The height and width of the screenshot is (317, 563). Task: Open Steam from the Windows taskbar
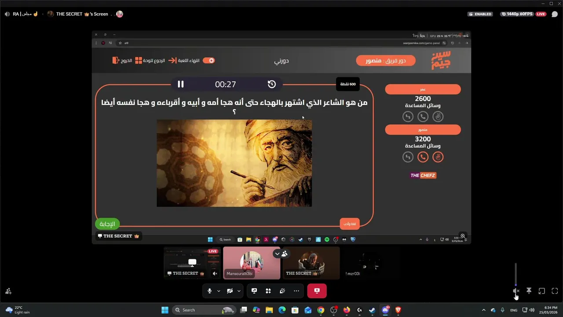tap(372, 310)
